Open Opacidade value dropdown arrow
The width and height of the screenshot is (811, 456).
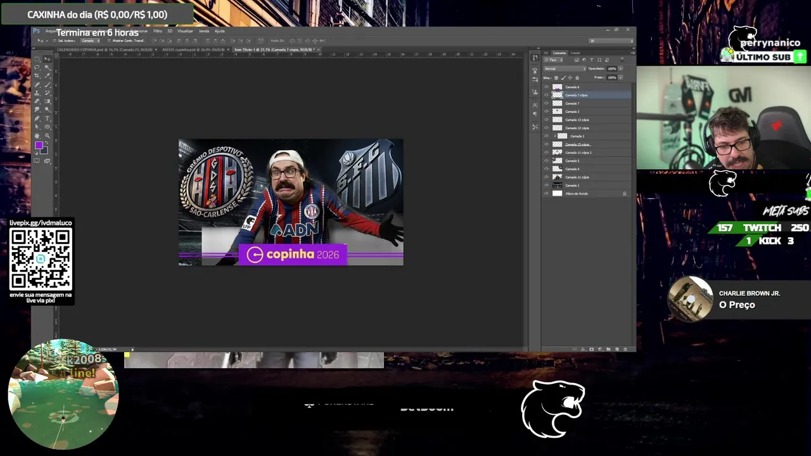pyautogui.click(x=620, y=68)
